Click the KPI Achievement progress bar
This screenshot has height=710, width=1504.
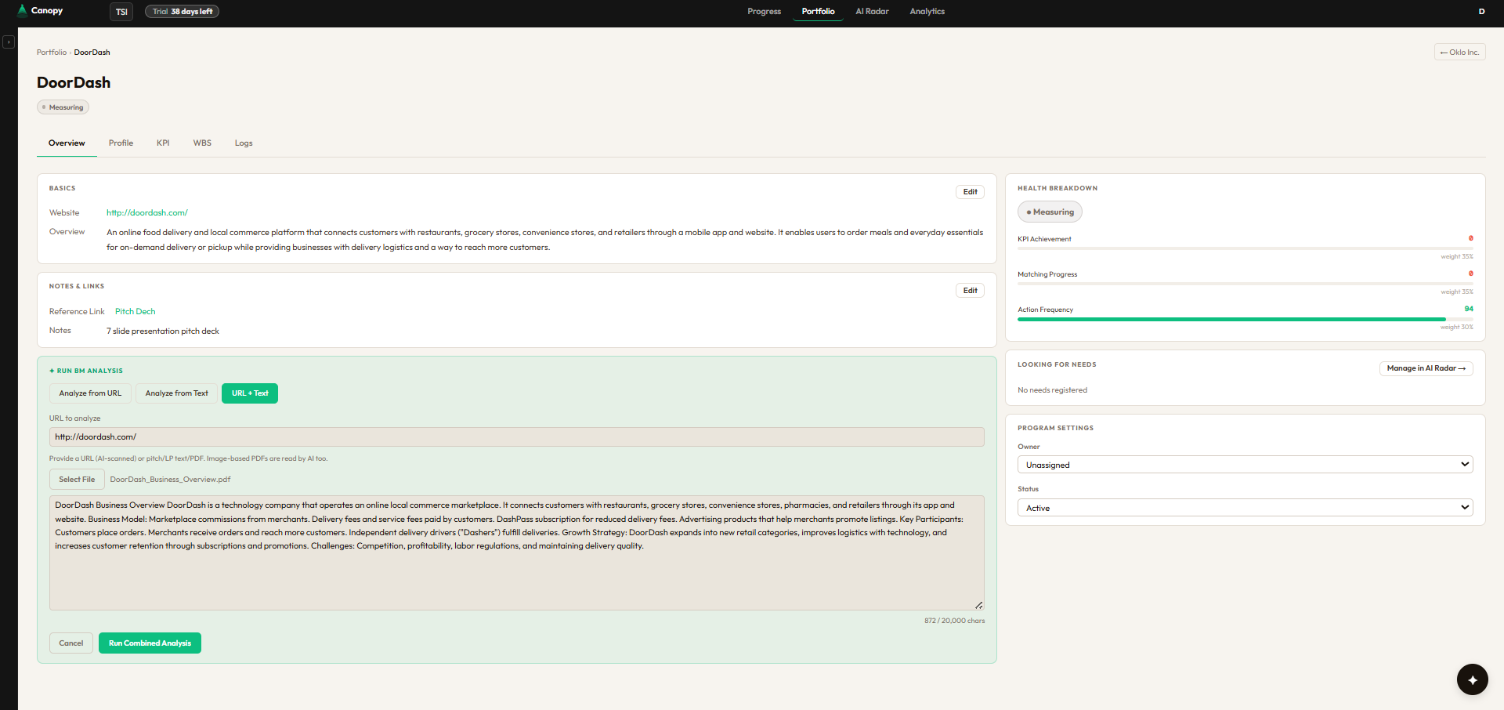coord(1245,248)
